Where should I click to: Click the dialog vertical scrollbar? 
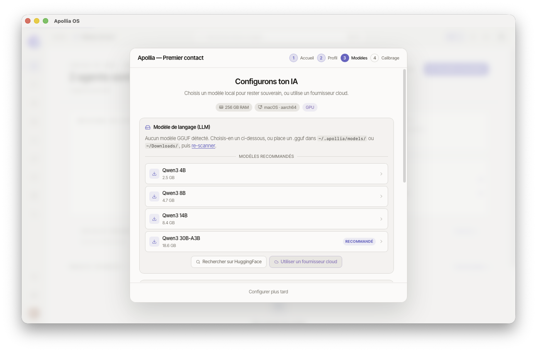404,126
